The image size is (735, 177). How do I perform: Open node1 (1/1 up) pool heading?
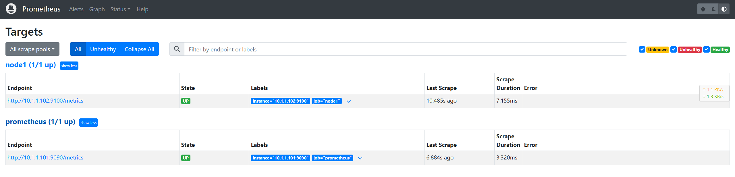click(x=31, y=65)
